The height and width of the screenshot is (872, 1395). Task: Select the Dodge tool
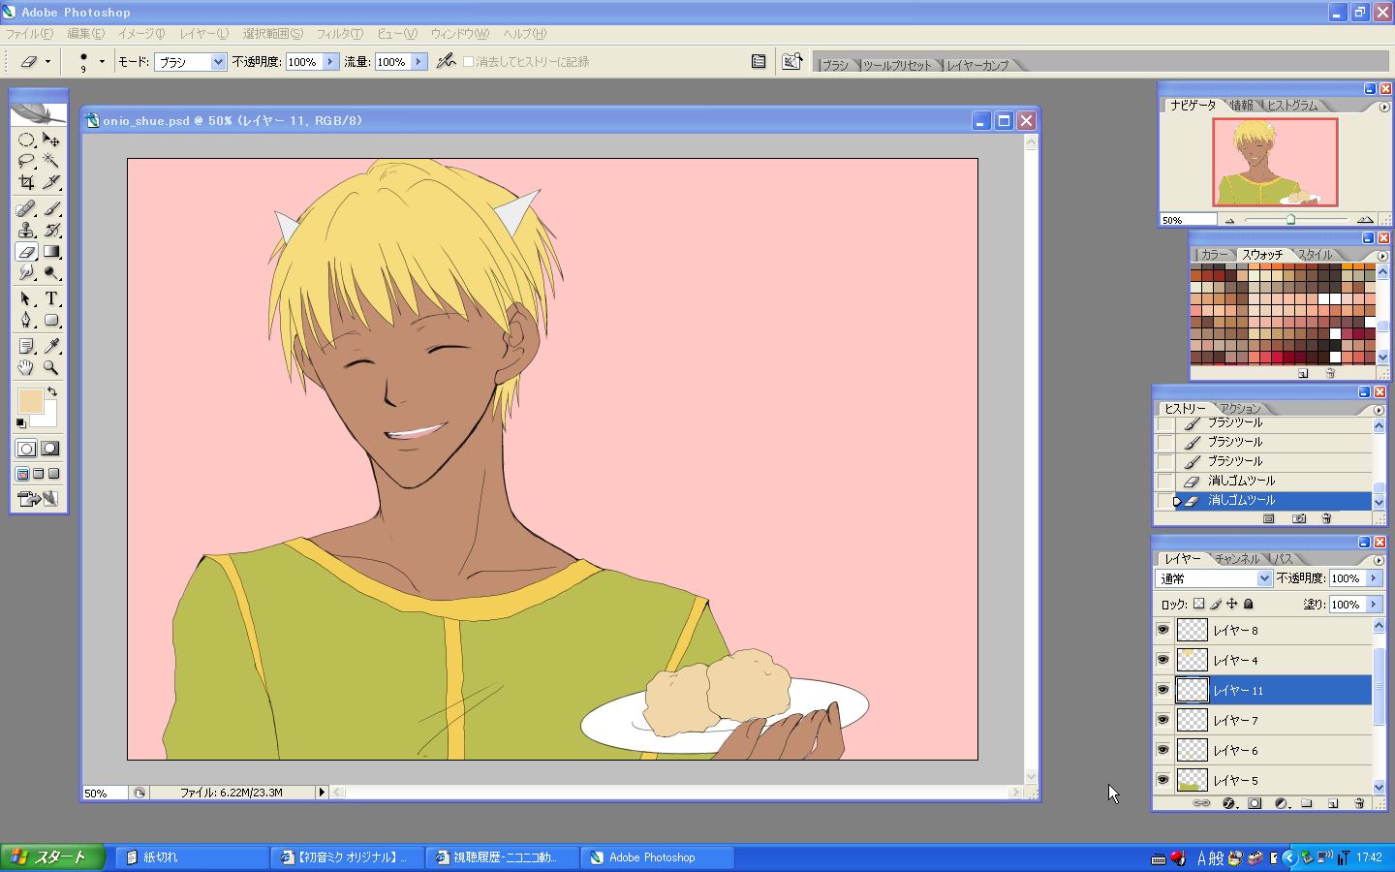51,273
